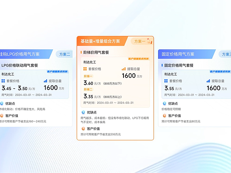Screen dimensions: 231x173
Task: Click the 3.35 元/方 price
Action: pyautogui.click(x=92, y=96)
